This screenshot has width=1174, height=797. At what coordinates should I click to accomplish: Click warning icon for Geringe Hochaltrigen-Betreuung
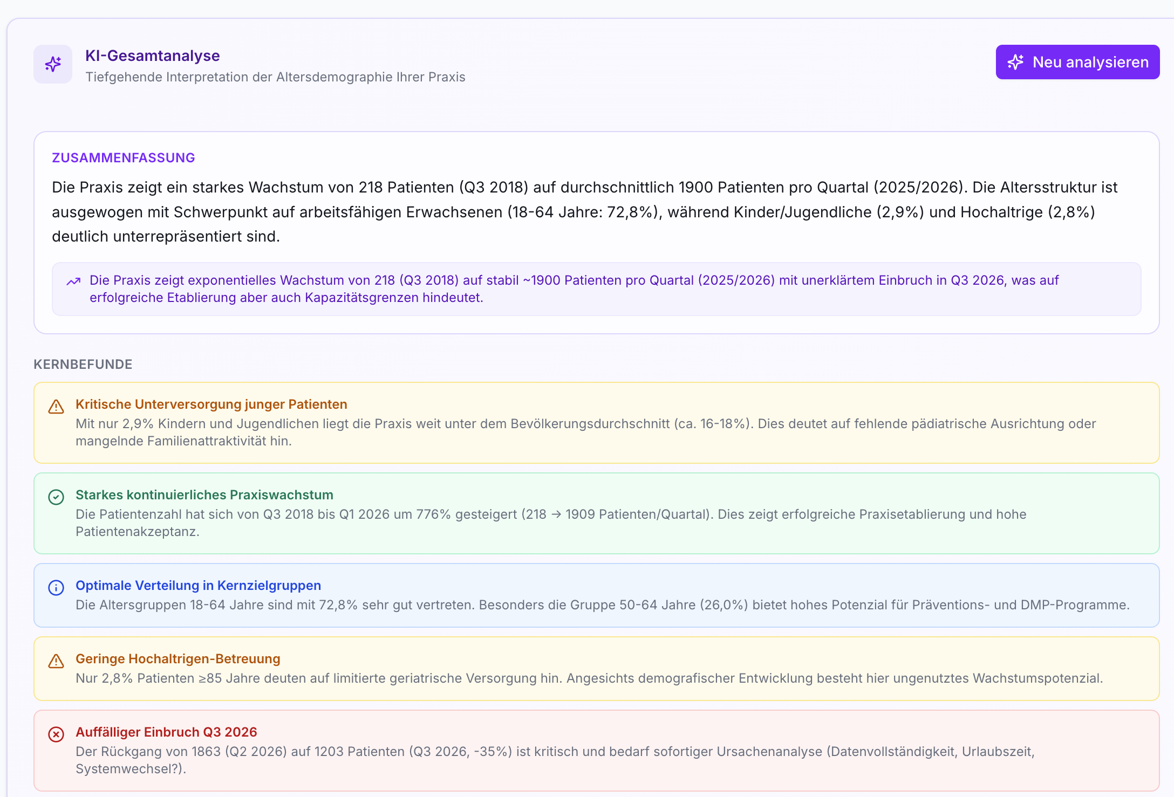(56, 661)
